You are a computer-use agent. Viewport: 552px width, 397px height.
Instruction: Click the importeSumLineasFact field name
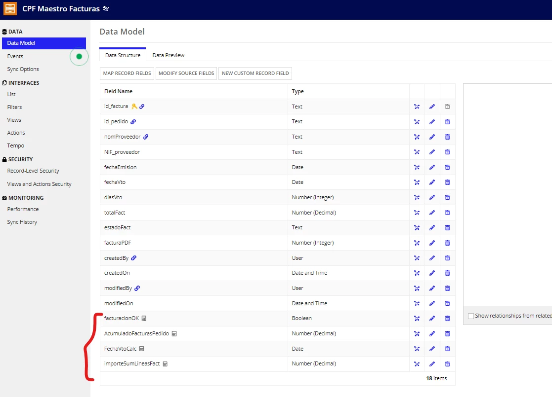tap(132, 363)
